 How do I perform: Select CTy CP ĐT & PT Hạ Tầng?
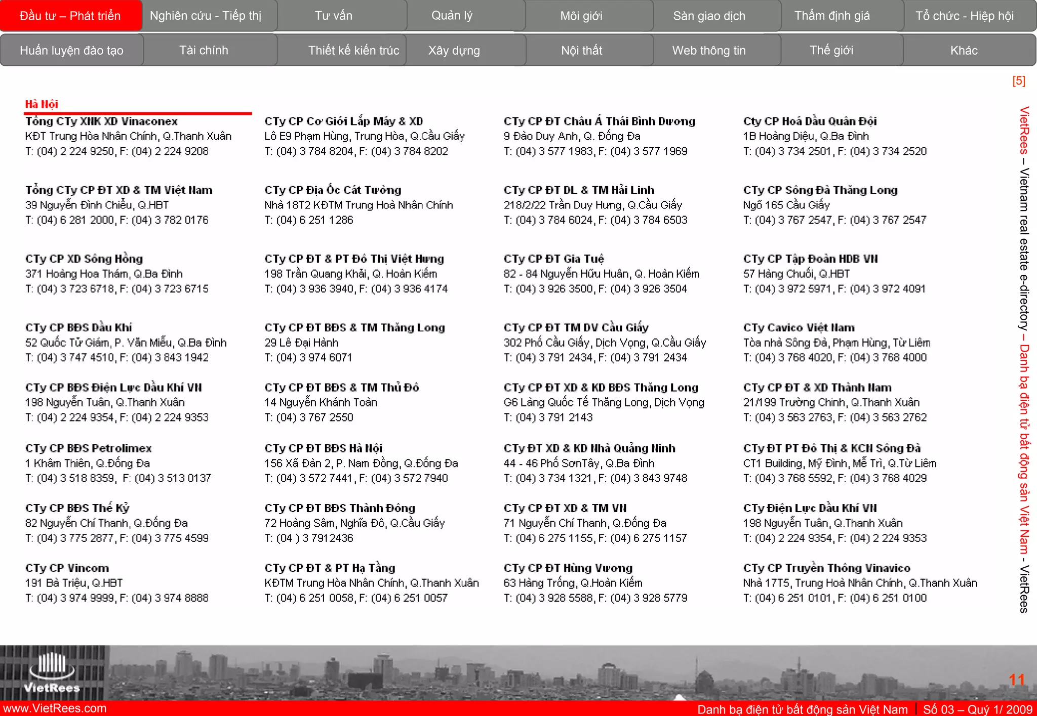(330, 568)
